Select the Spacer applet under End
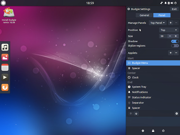180x135 pixels. [x=153, y=108]
